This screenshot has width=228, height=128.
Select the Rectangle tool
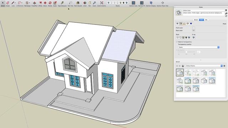click(27, 3)
